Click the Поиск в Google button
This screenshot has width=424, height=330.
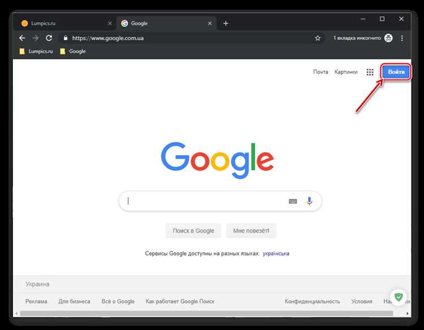click(193, 231)
